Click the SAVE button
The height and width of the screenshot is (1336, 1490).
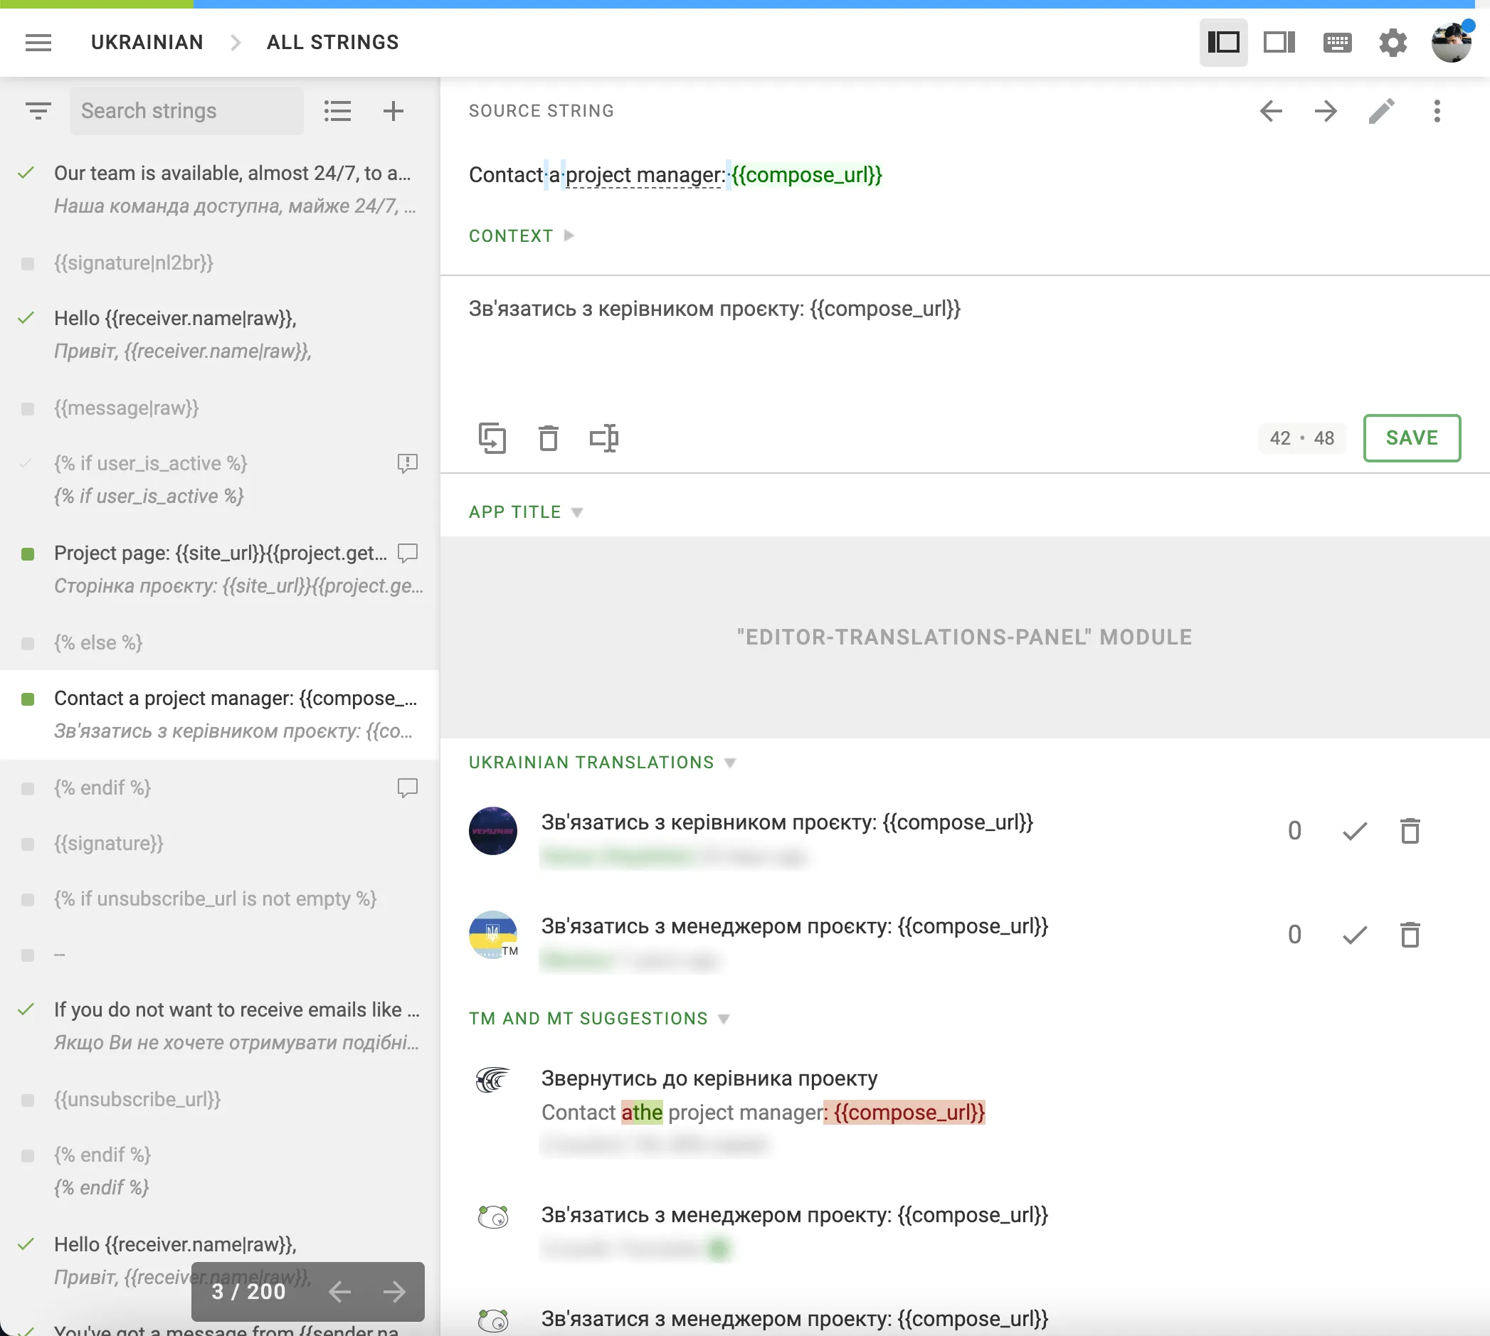[x=1411, y=438]
